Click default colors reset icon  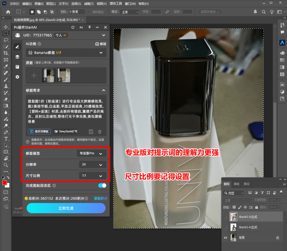pos(3,177)
